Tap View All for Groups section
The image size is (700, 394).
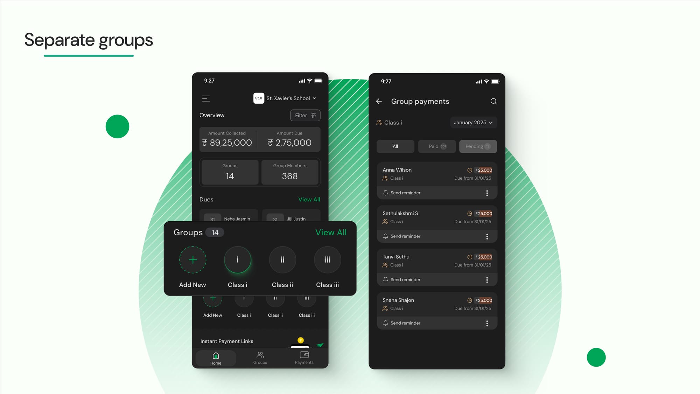[x=331, y=232]
